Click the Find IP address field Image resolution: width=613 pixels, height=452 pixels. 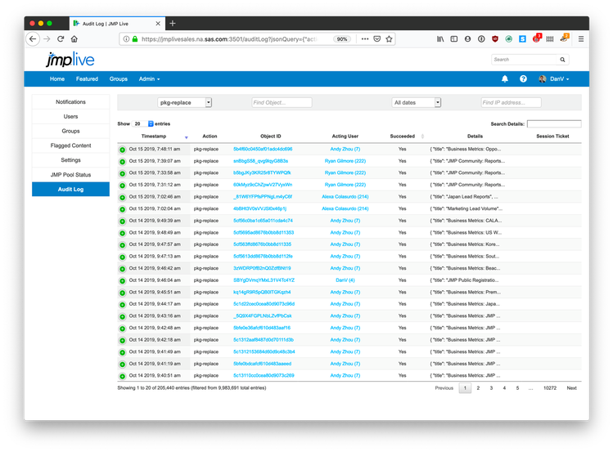[511, 103]
